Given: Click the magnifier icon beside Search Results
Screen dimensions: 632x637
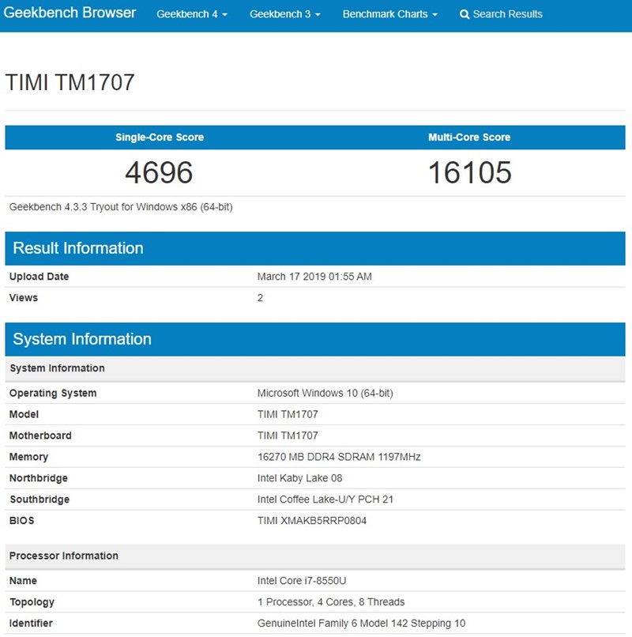Looking at the screenshot, I should click(465, 14).
